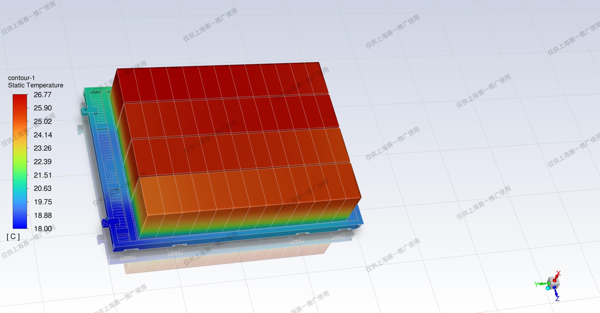Image resolution: width=600 pixels, height=313 pixels.
Task: Click the 26.77 maximum legend value
Action: click(x=43, y=95)
